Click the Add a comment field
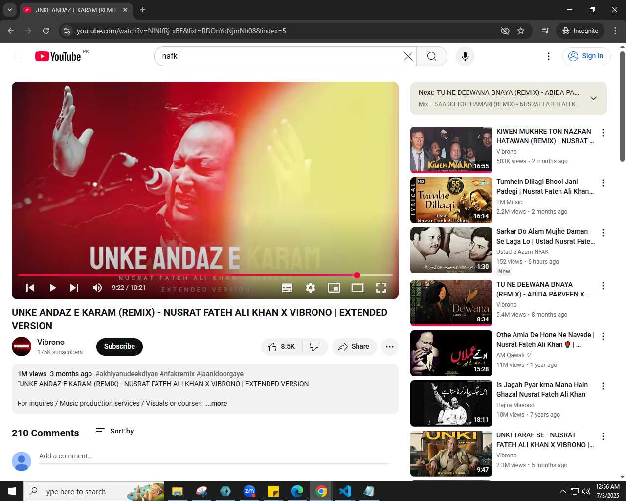Viewport: 626px width, 501px height. pyautogui.click(x=215, y=456)
